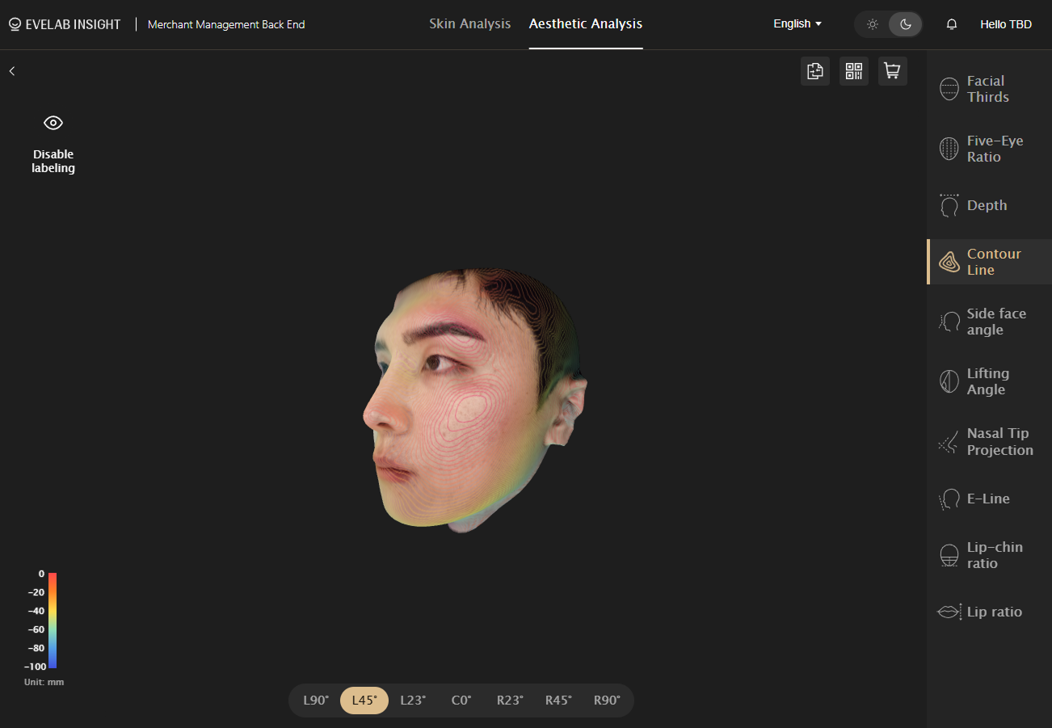Viewport: 1052px width, 728px height.
Task: Select the Aesthetic Analysis tab
Action: click(x=586, y=24)
